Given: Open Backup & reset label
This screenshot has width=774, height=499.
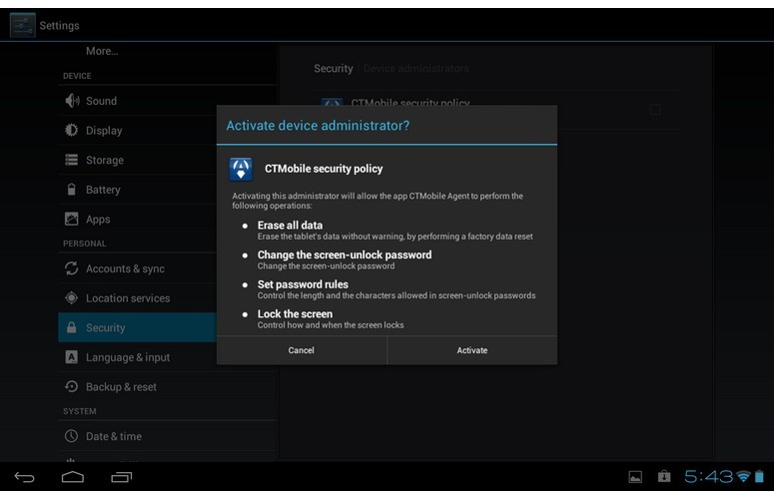Looking at the screenshot, I should pyautogui.click(x=121, y=386).
